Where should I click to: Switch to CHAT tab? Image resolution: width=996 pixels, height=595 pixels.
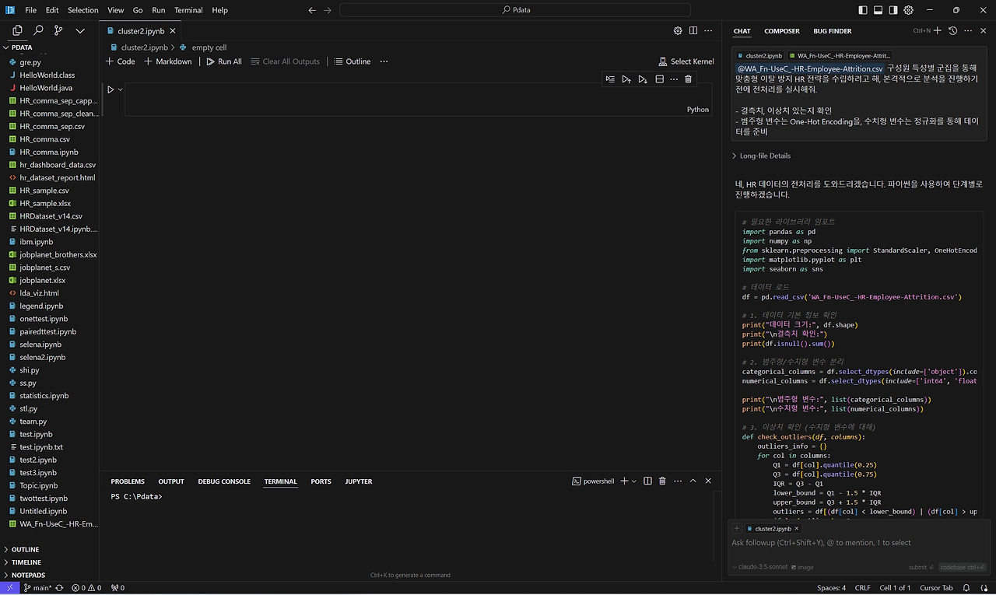[742, 31]
